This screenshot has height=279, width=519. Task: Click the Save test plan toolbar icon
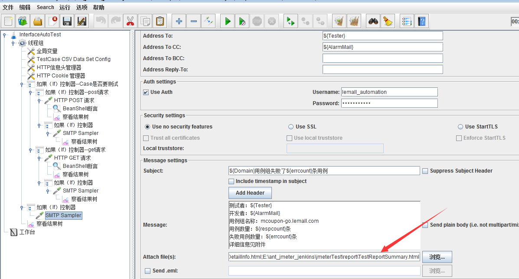click(x=67, y=21)
